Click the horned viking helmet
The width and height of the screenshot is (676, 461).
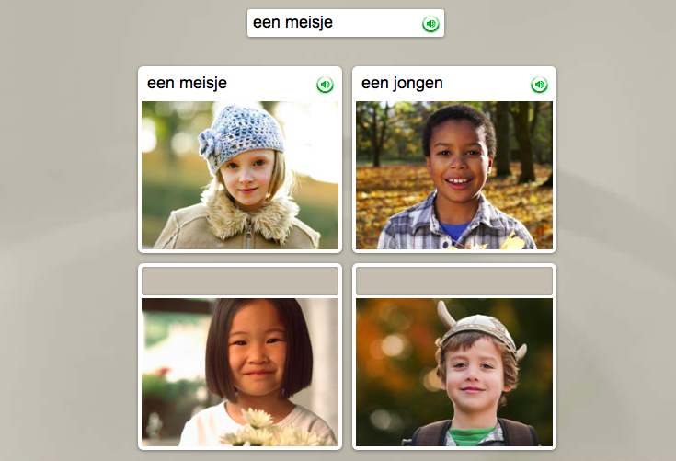(x=480, y=330)
